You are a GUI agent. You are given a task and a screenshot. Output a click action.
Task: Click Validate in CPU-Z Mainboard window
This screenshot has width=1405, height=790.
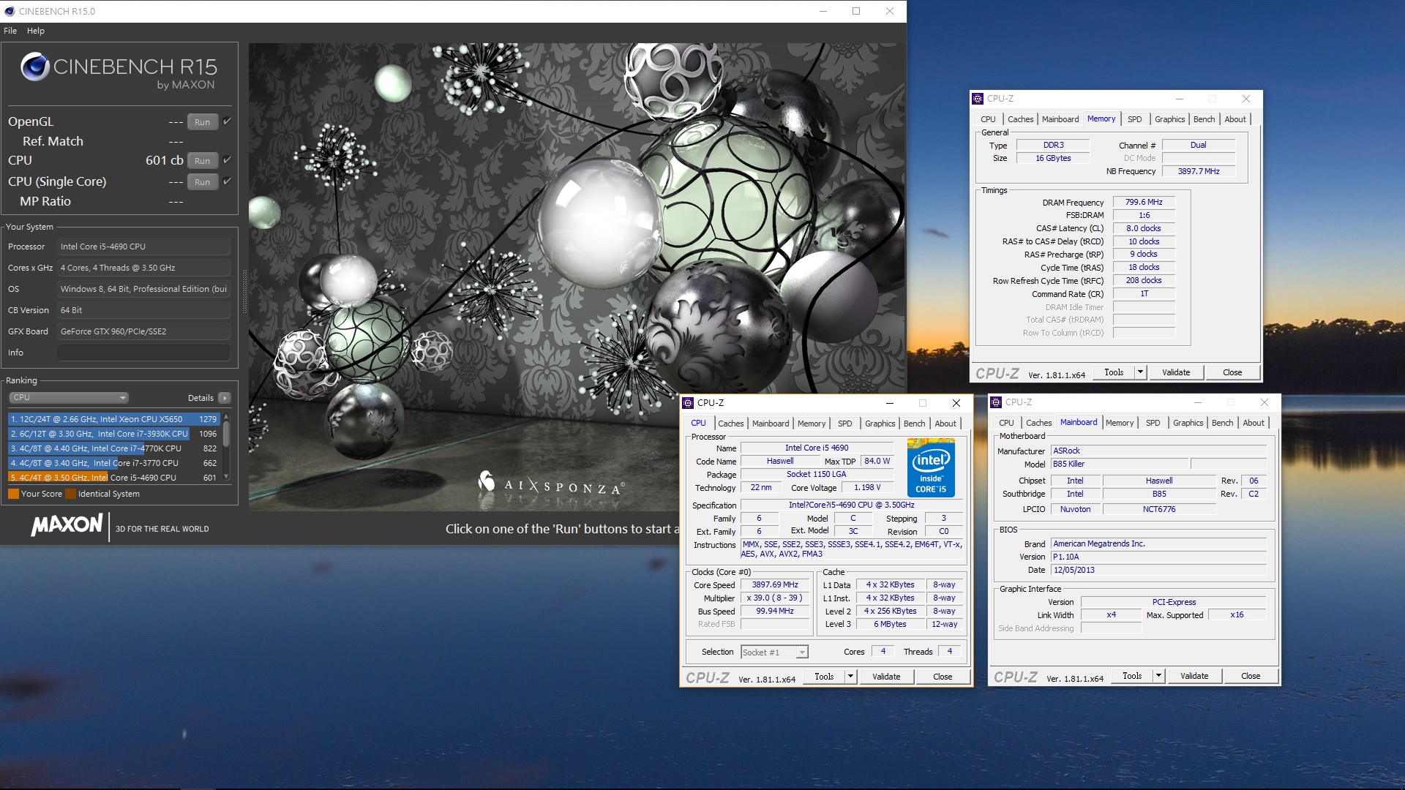[x=1194, y=676]
